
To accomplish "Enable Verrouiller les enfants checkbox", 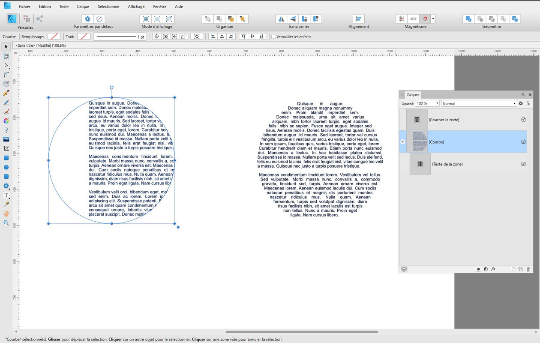I will click(x=273, y=37).
